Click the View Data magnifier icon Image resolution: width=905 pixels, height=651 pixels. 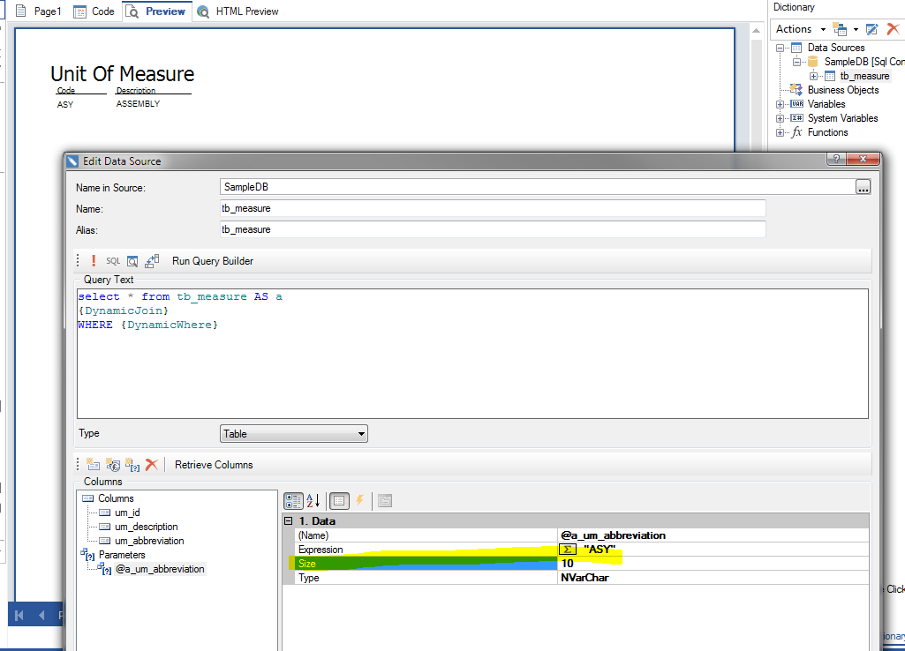[132, 261]
